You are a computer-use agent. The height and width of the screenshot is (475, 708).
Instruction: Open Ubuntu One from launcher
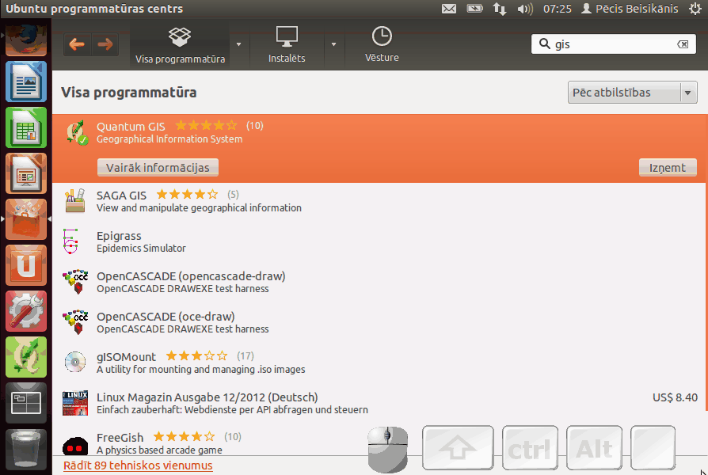[25, 265]
